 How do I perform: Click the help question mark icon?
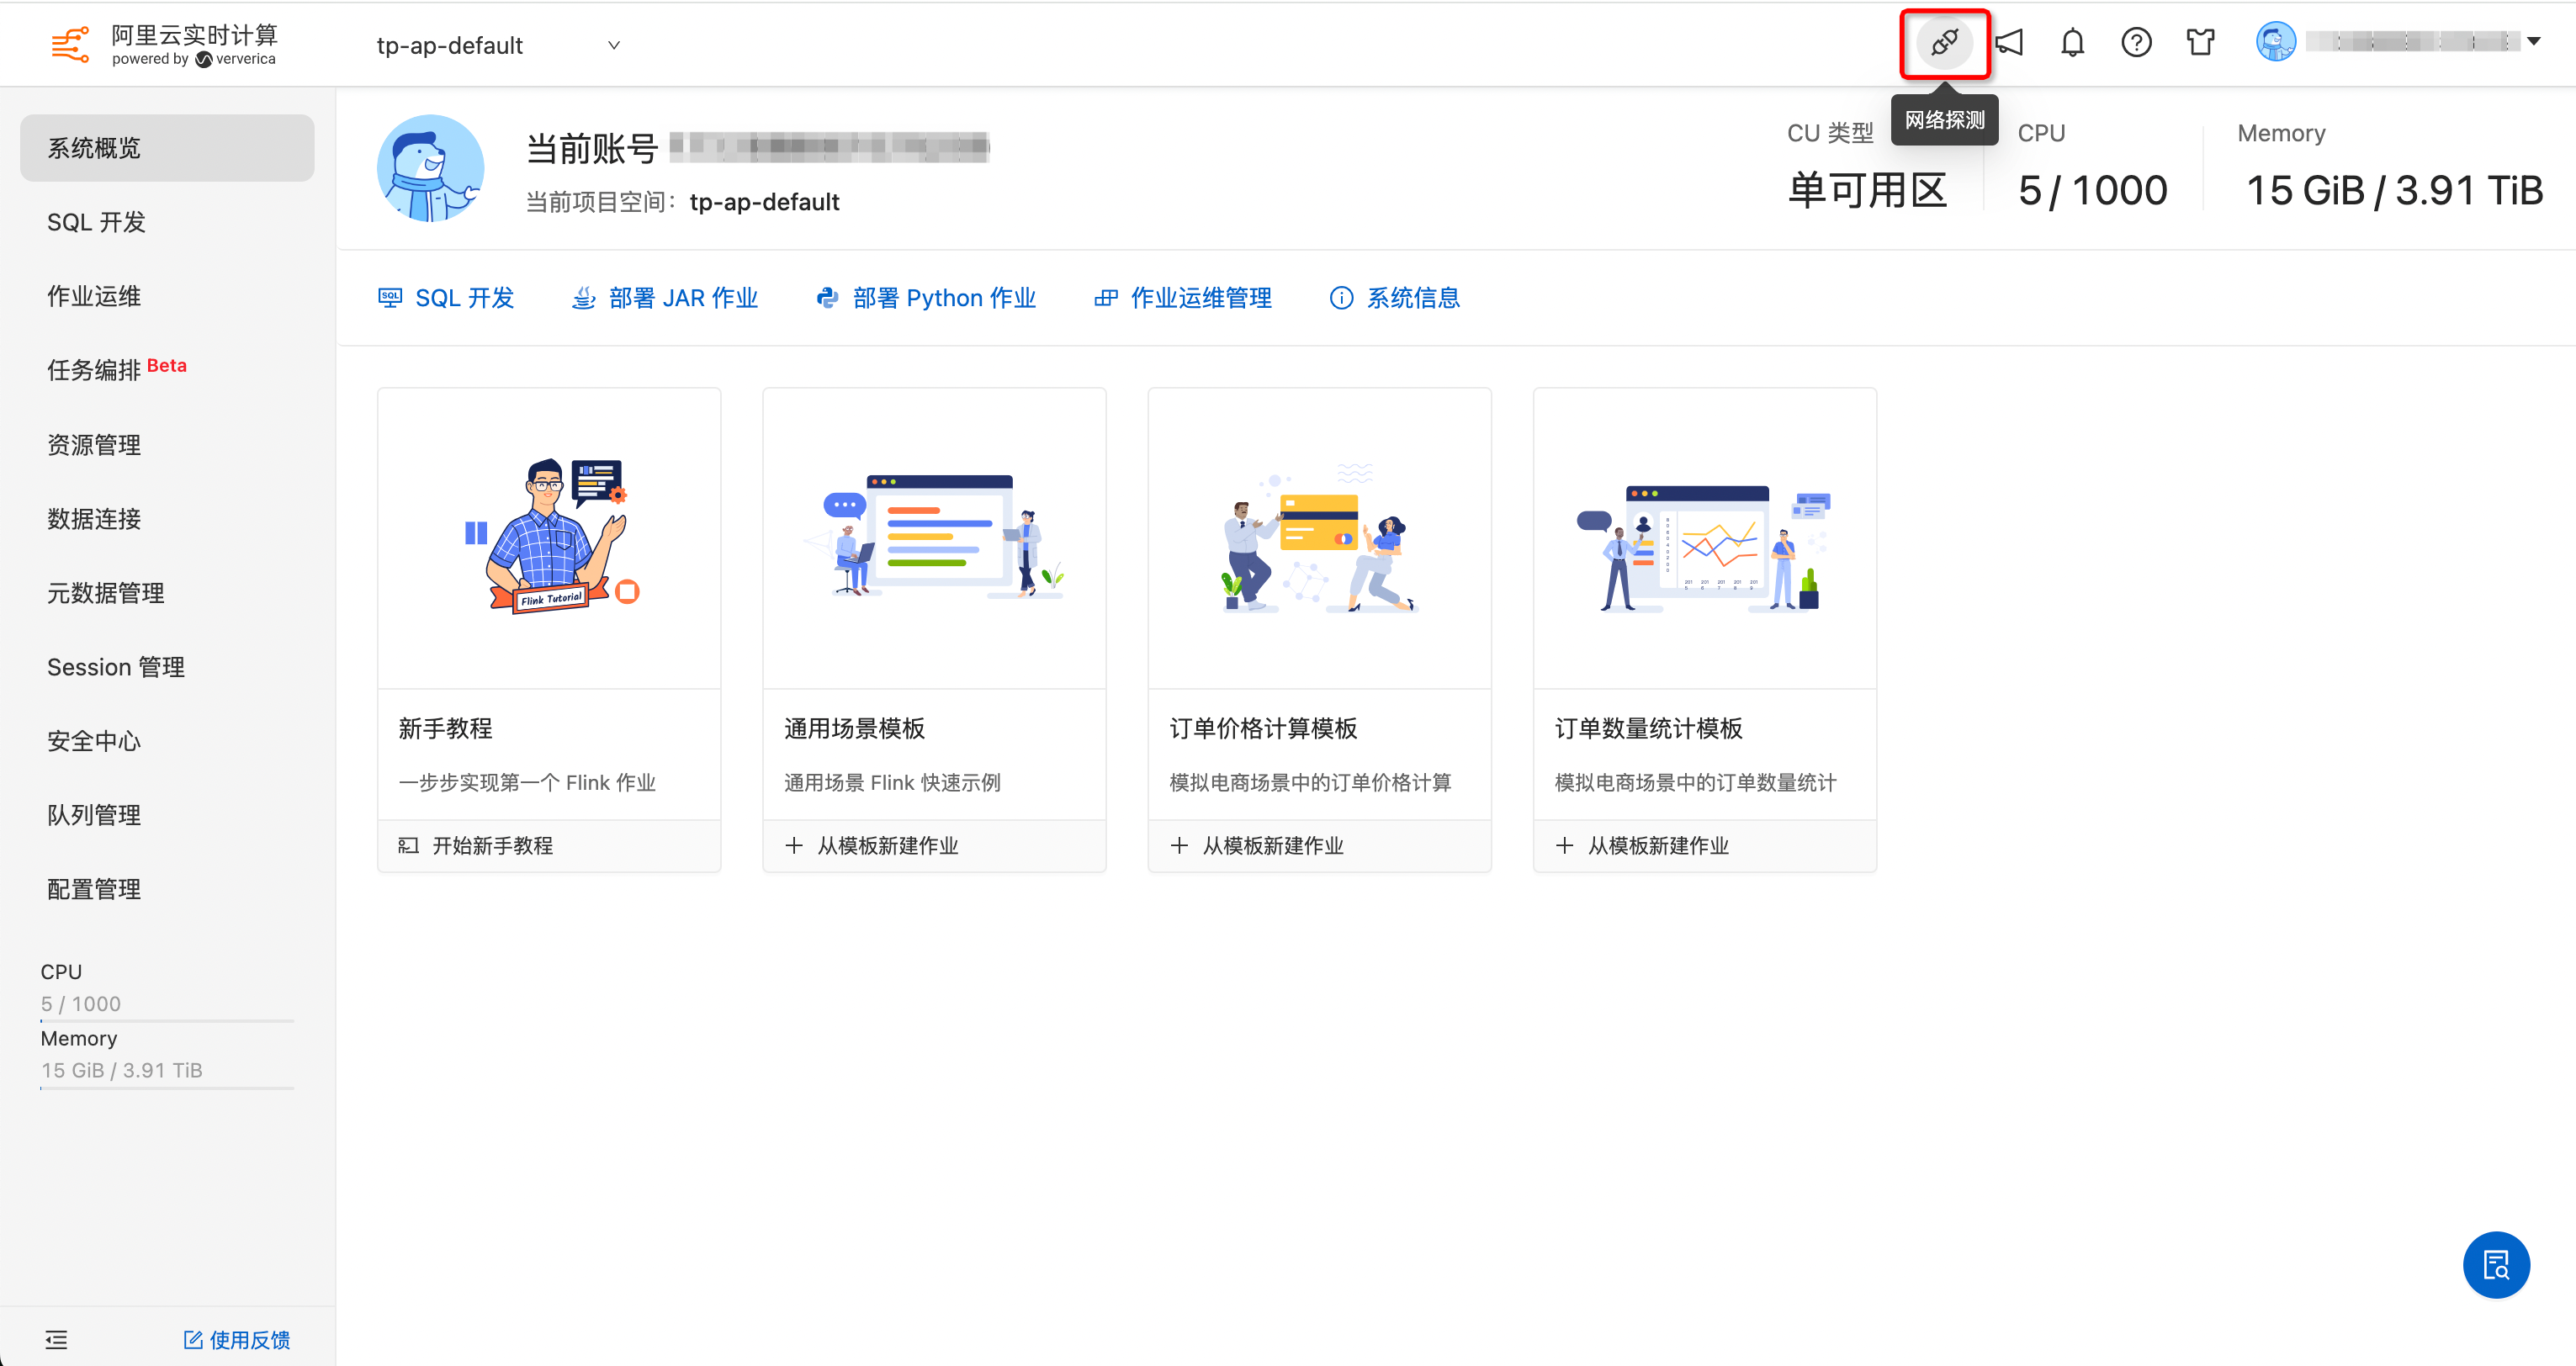[2136, 43]
